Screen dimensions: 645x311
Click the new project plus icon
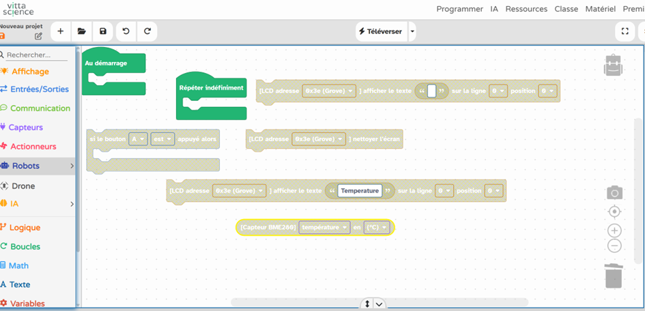tap(61, 31)
